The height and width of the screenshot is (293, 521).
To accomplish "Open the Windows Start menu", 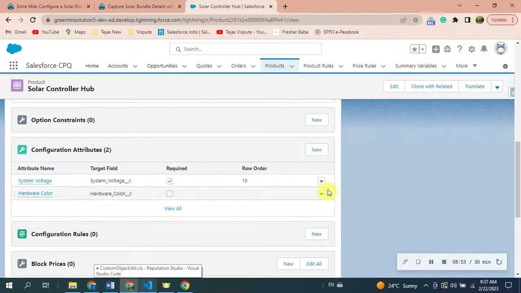I will pos(9,285).
